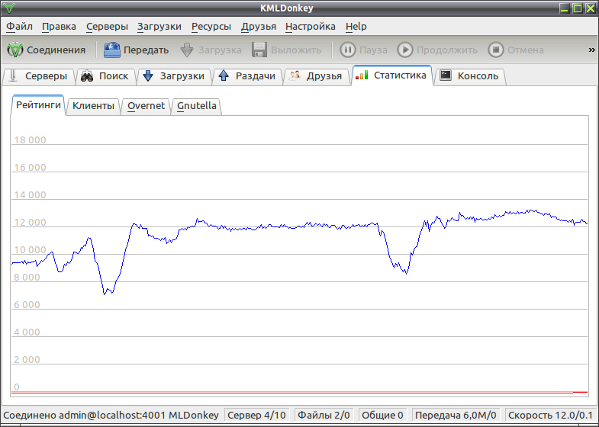The width and height of the screenshot is (599, 427).
Task: Click the Статистика bar chart icon
Action: tap(362, 75)
